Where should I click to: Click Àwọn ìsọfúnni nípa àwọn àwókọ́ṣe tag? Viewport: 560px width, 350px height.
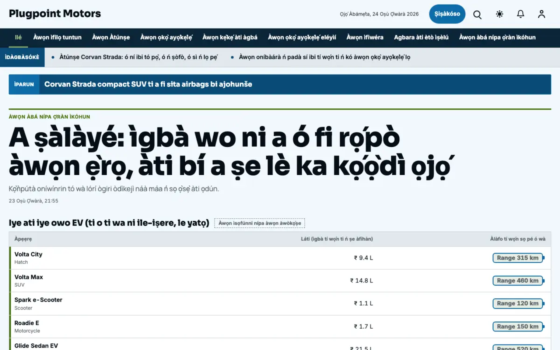point(259,223)
